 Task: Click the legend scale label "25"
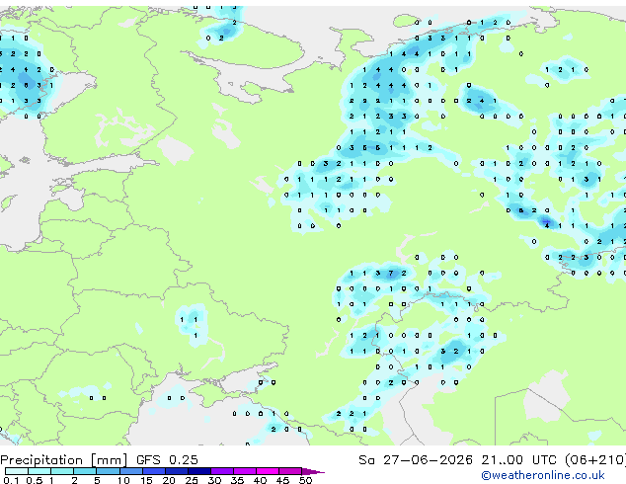coord(192,480)
